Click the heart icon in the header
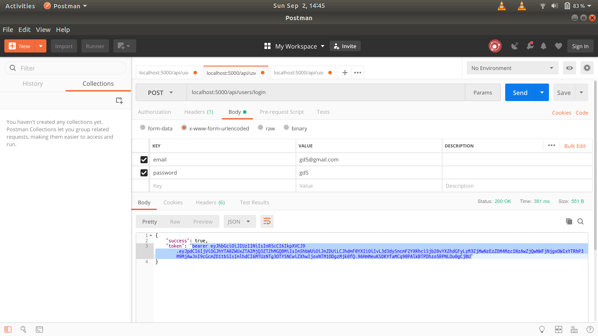The width and height of the screenshot is (598, 336). [x=559, y=46]
